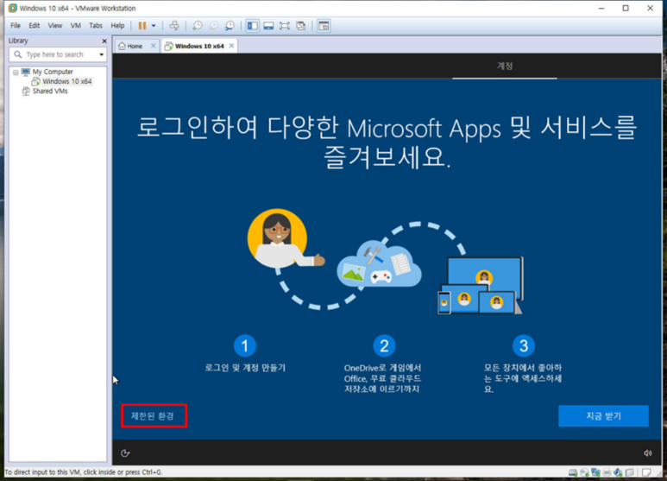Image resolution: width=667 pixels, height=481 pixels.
Task: Toggle the console view button
Action: tap(324, 26)
